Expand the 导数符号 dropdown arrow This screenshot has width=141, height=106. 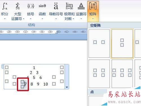[x=56, y=19]
